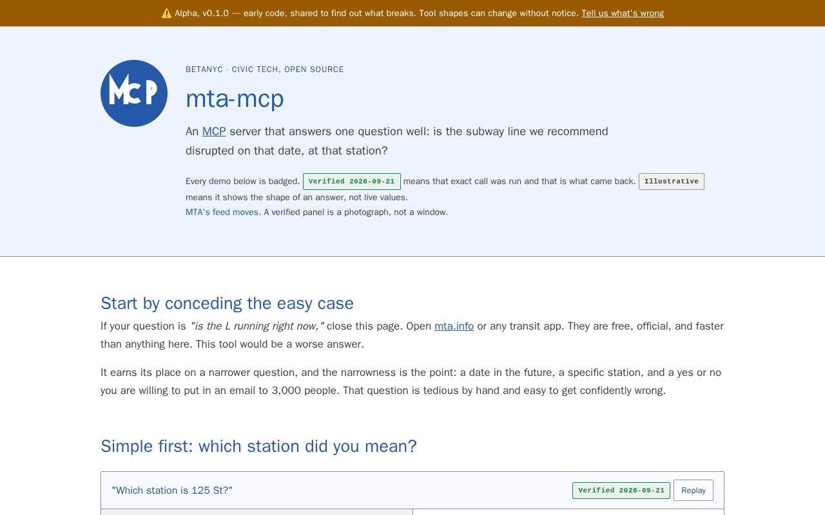The image size is (825, 515).
Task: Click the 'Alpha, v0.1.0' banner text
Action: coord(202,13)
